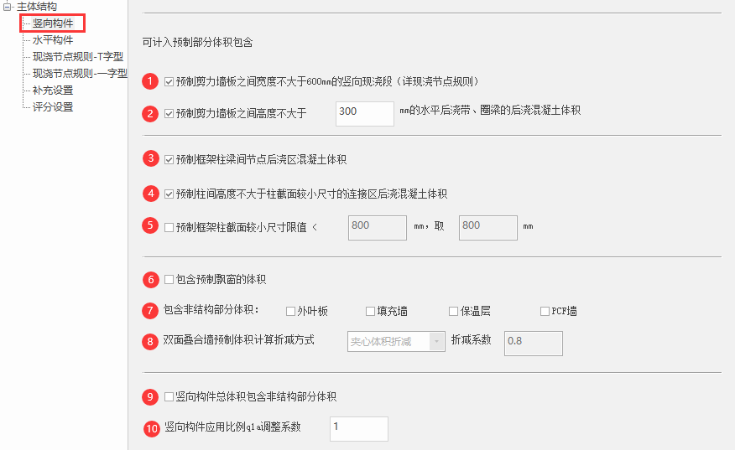Enable the PCF墙 checkbox

[545, 312]
